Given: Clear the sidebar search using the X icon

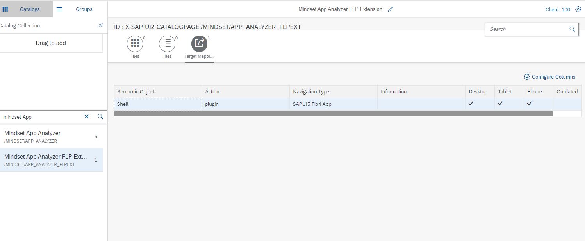Looking at the screenshot, I should (x=86, y=116).
